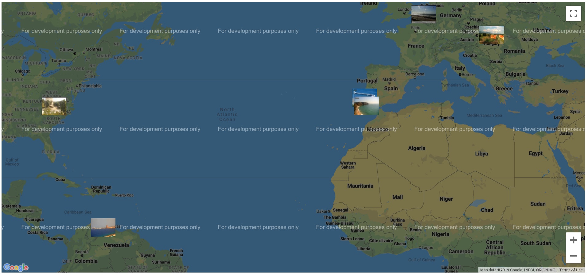
Task: Click the Puerto Rico label
Action: point(124,195)
